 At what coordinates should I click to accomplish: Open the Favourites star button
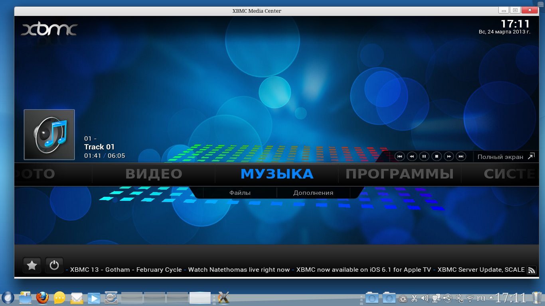pos(32,265)
